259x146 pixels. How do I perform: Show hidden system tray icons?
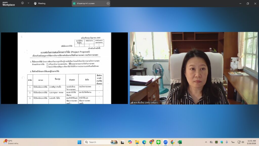tap(206, 142)
